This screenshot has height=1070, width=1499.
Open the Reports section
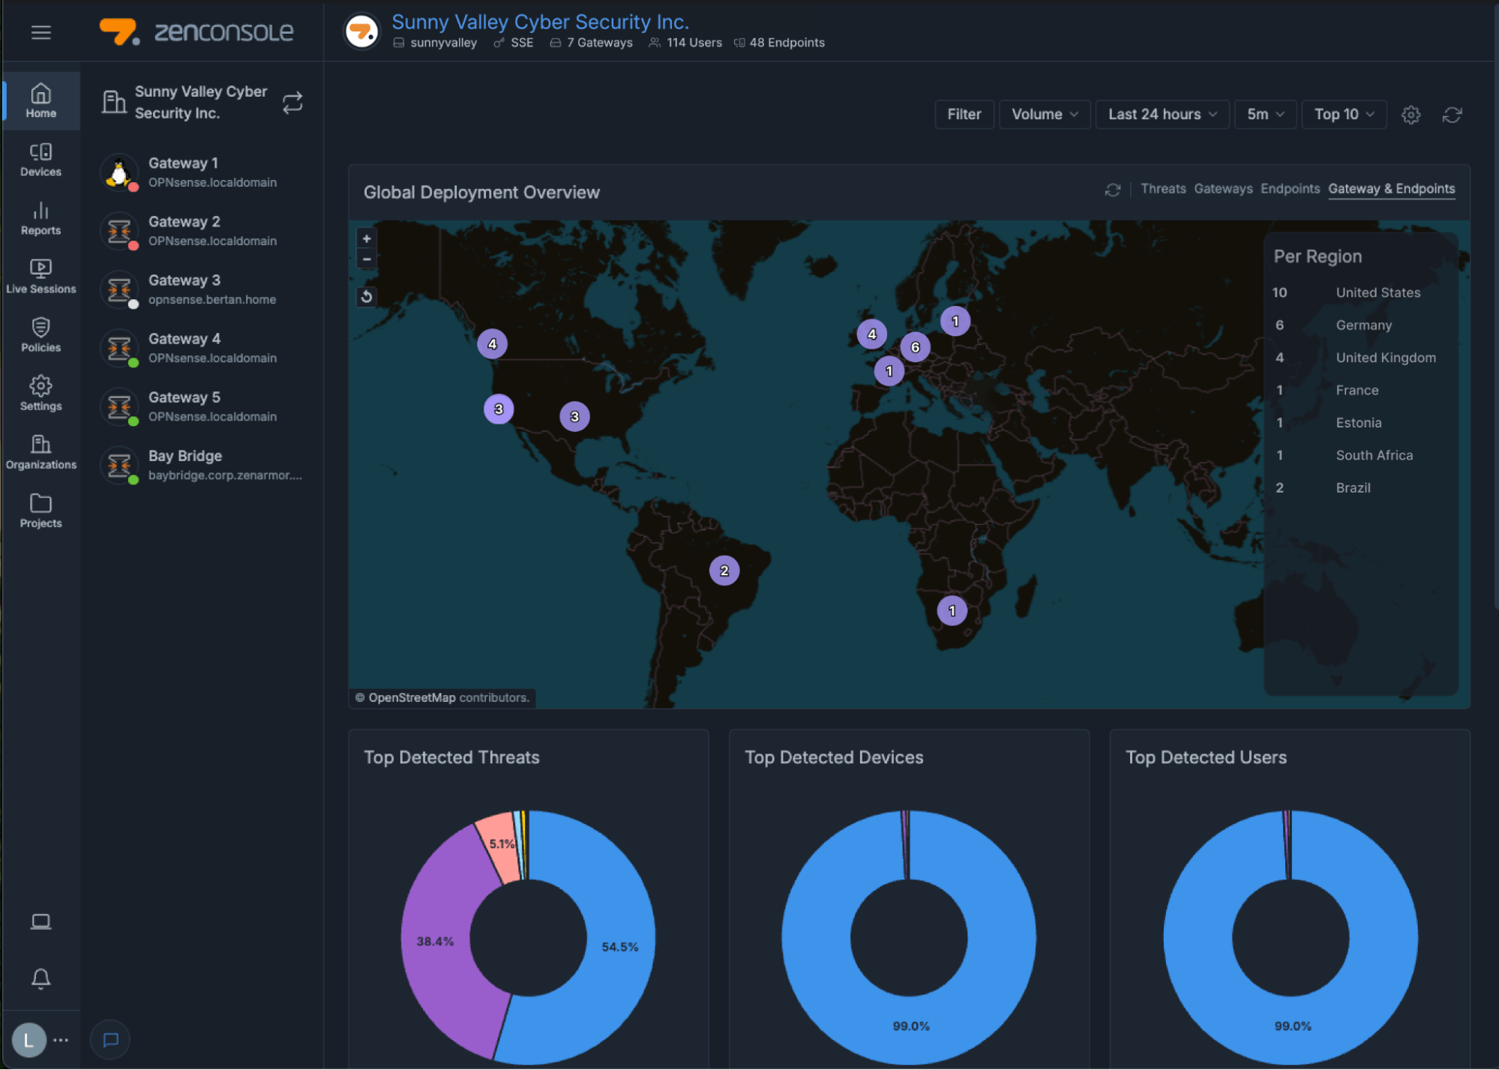(41, 218)
